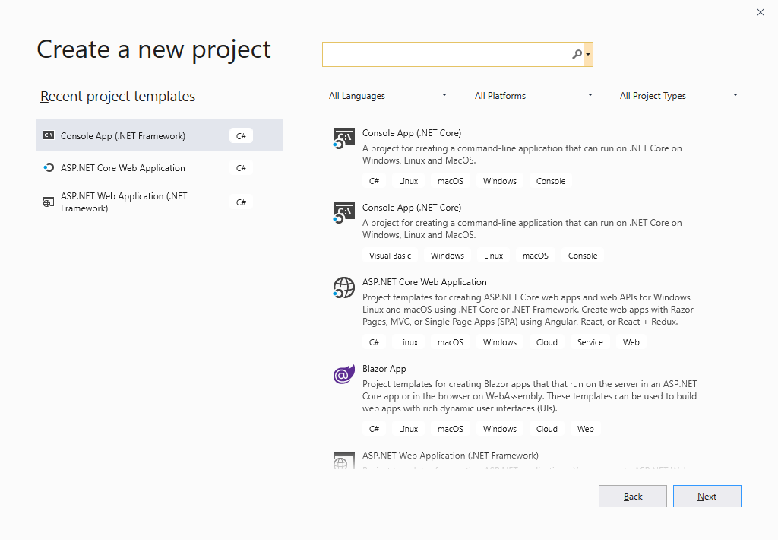Click the C# tag on the ASP.NET Core Web Application template
Image resolution: width=778 pixels, height=540 pixels.
pyautogui.click(x=374, y=341)
